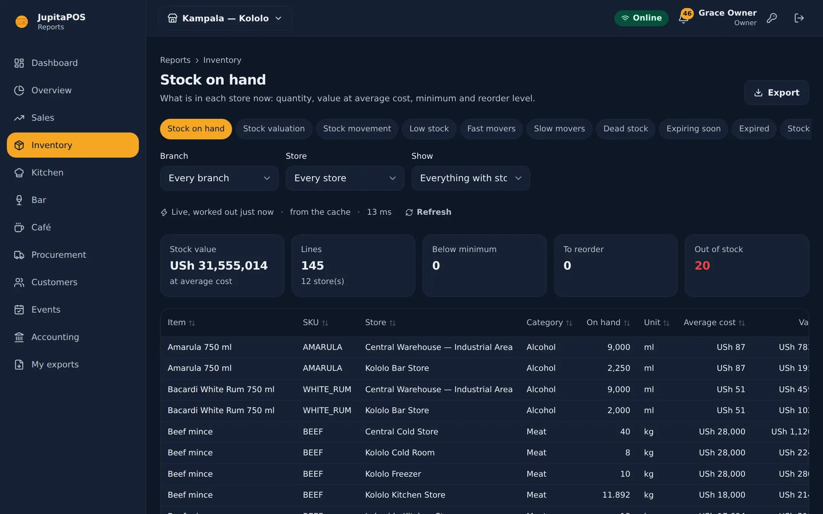
Task: Navigate to Procurement
Action: pos(73,255)
